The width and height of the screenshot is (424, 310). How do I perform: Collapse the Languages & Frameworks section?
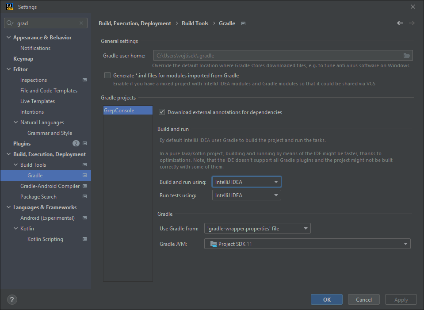9,207
